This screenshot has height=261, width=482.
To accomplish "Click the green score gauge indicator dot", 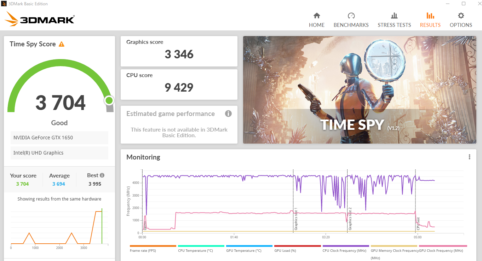I will (109, 101).
